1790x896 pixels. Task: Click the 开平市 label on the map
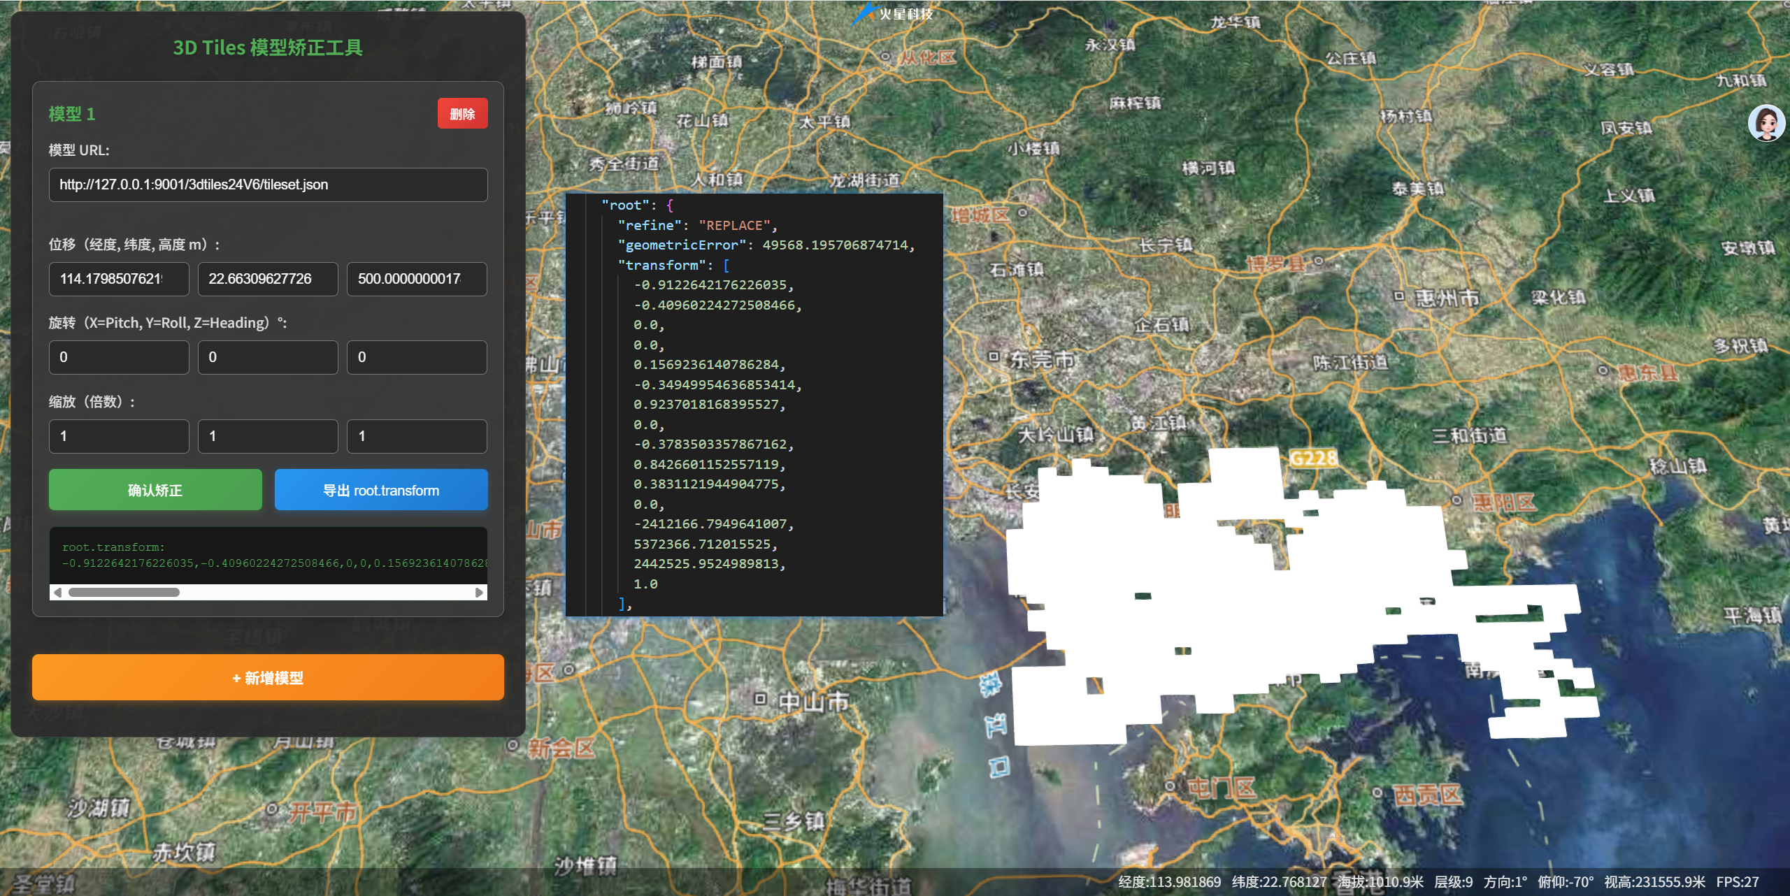click(322, 812)
